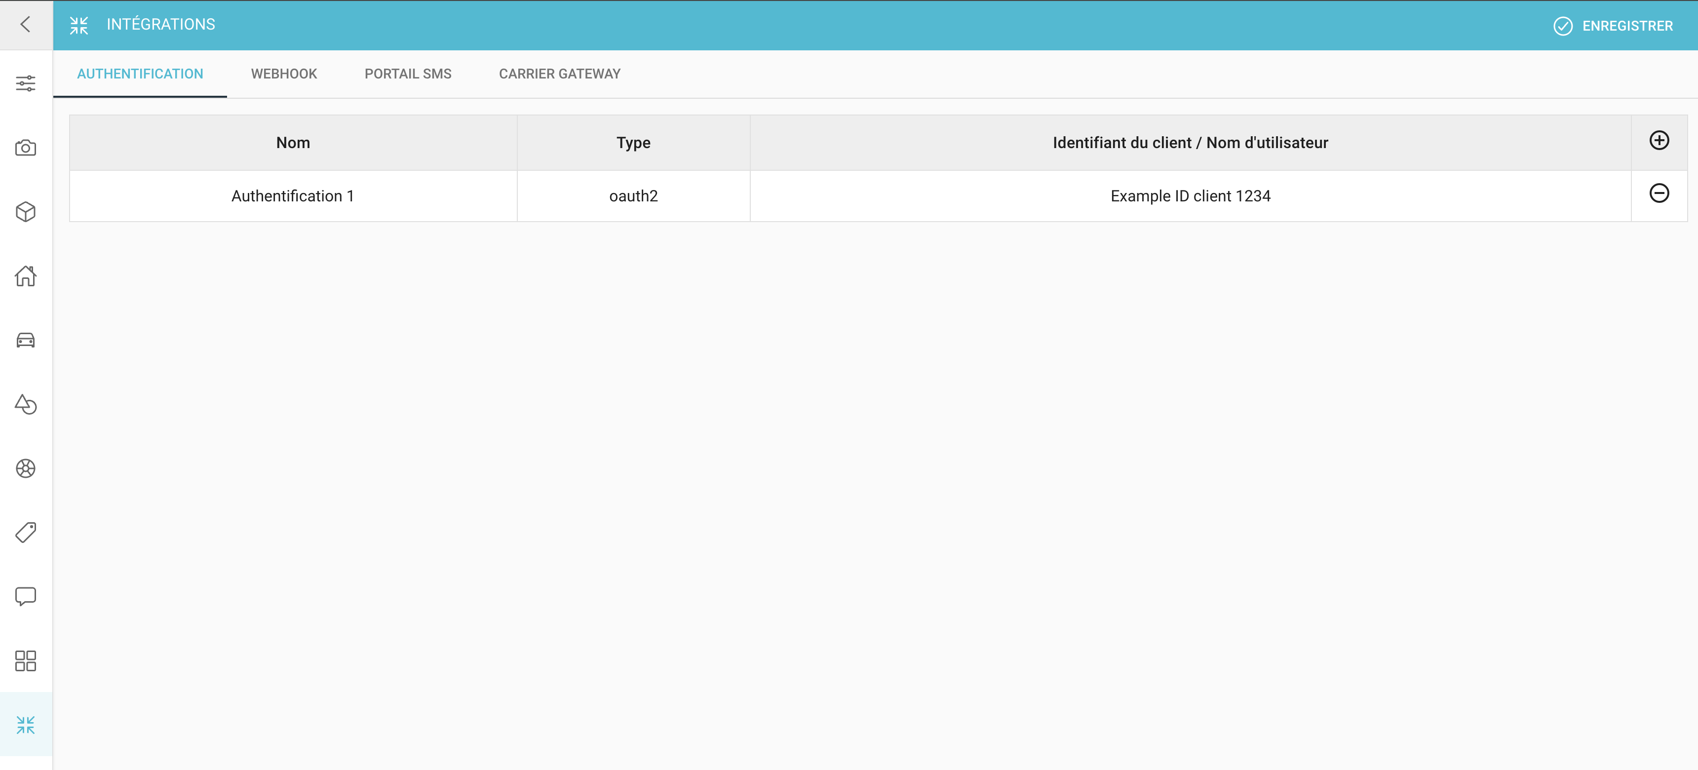This screenshot has width=1698, height=770.
Task: Open the cube package sidebar icon
Action: (26, 212)
